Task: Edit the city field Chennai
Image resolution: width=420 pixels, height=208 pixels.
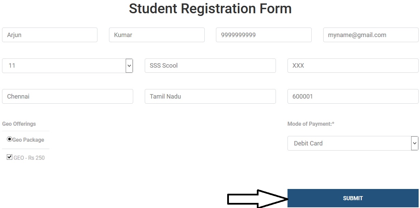Action: [x=67, y=97]
